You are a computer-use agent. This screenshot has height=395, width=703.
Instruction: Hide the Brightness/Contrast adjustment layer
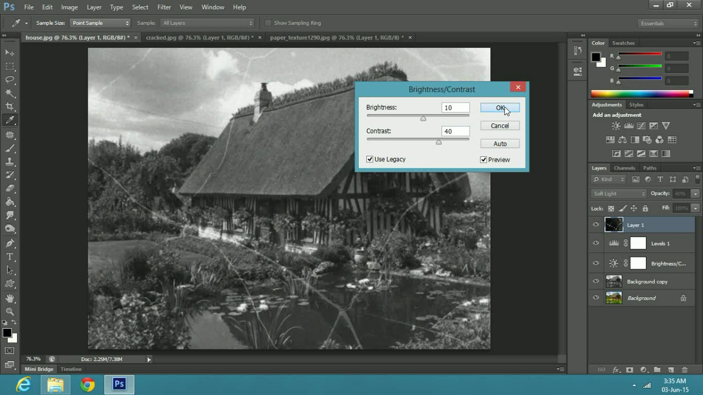click(x=596, y=263)
